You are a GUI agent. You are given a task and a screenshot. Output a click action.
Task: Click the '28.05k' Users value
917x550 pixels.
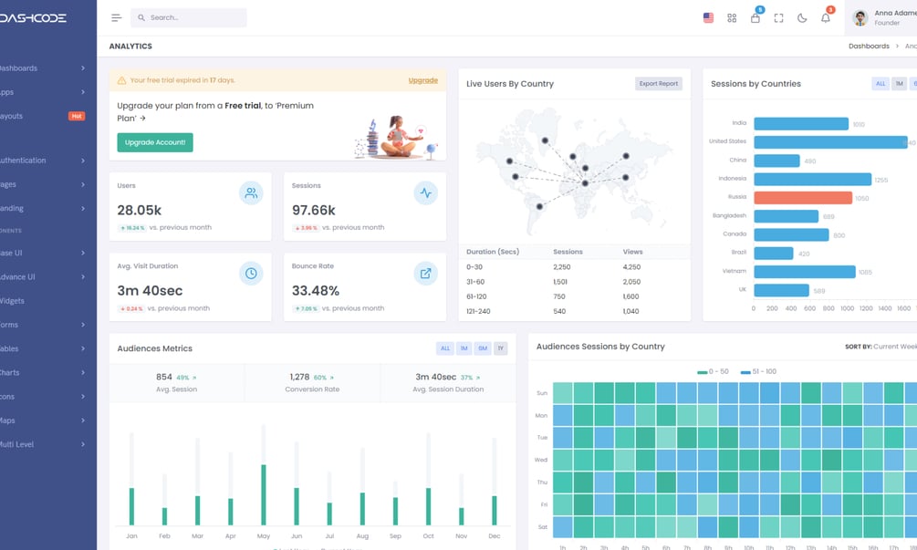(x=140, y=211)
